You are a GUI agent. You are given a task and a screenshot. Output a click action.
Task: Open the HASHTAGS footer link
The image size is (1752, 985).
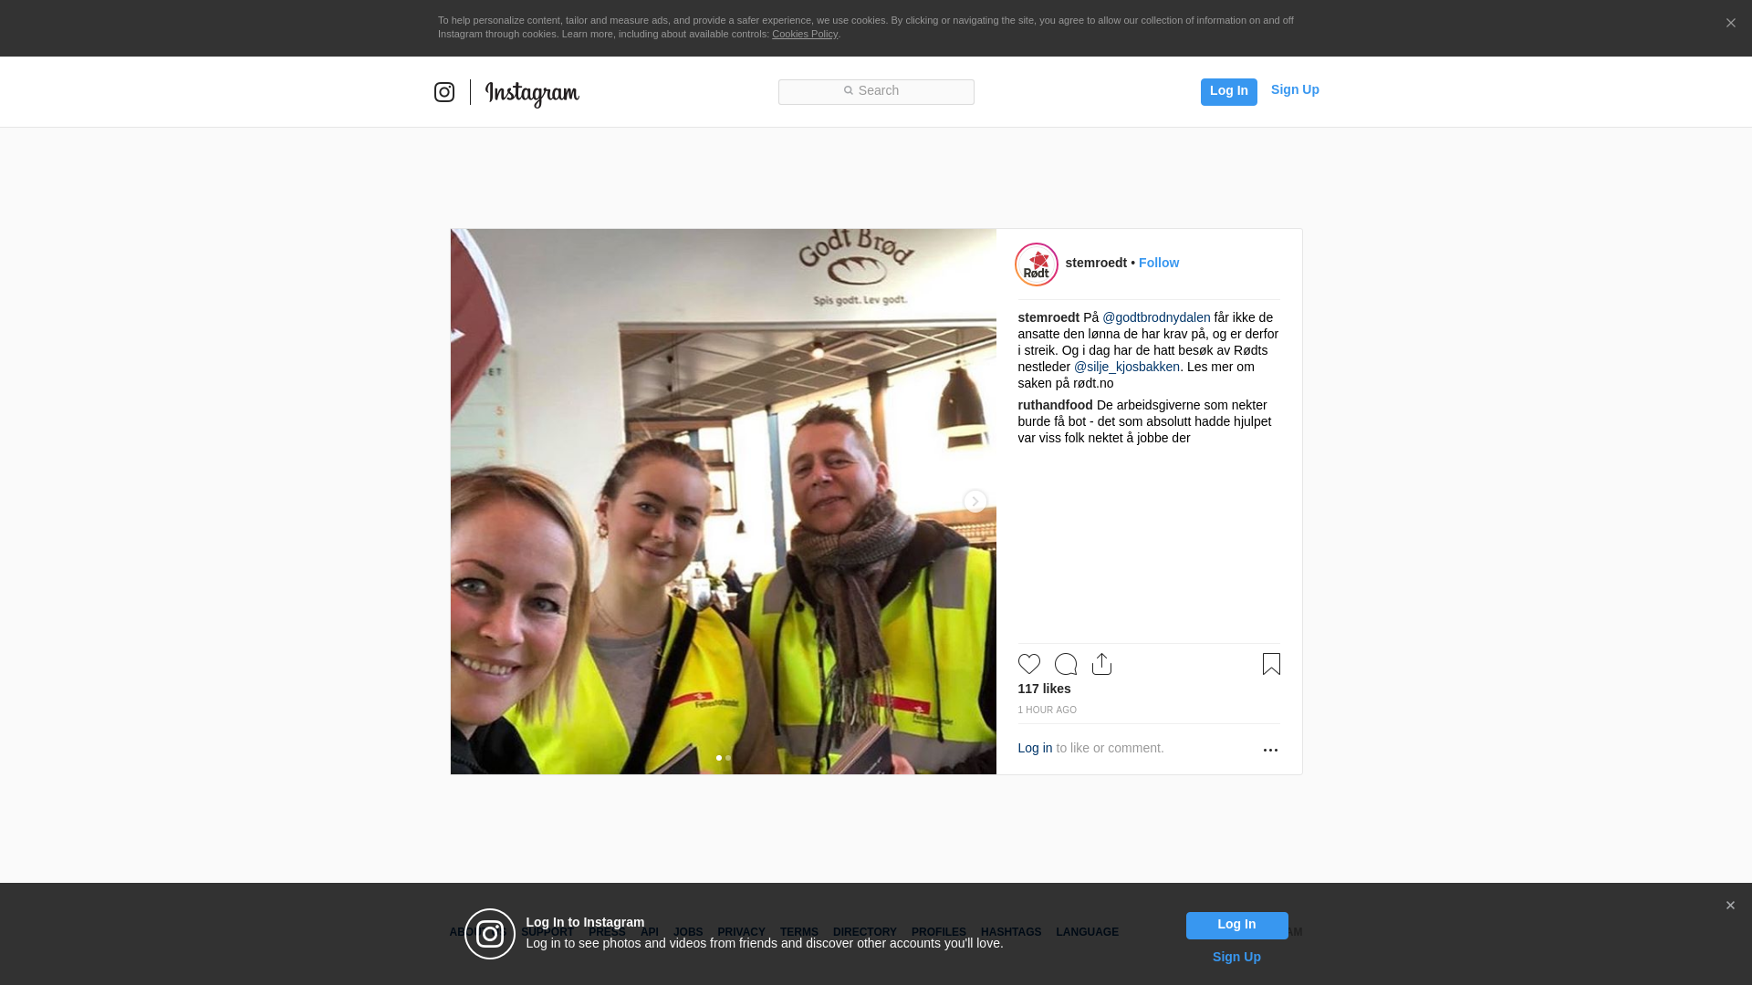click(1010, 932)
